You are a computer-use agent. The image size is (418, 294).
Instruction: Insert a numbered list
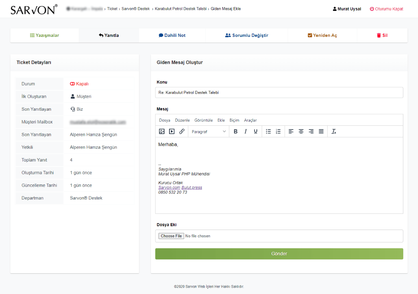pos(278,131)
